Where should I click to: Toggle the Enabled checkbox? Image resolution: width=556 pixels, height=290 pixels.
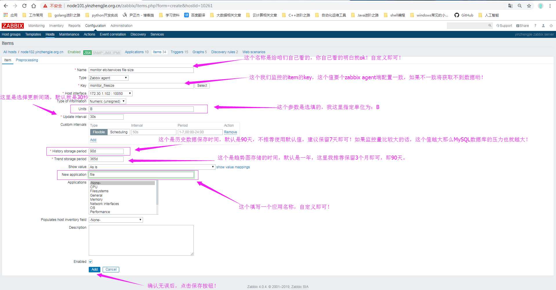click(x=90, y=262)
